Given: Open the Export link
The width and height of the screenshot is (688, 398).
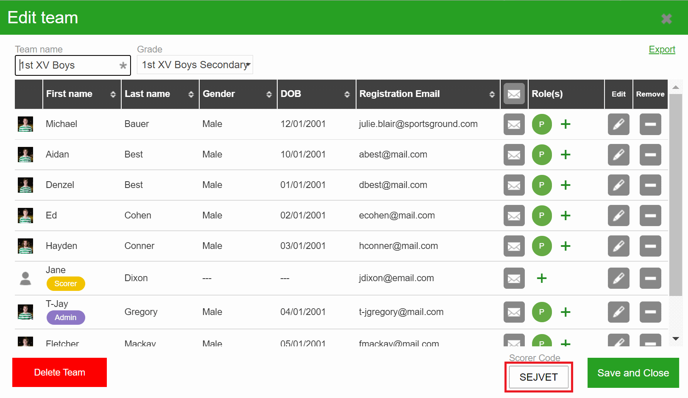Looking at the screenshot, I should tap(661, 50).
